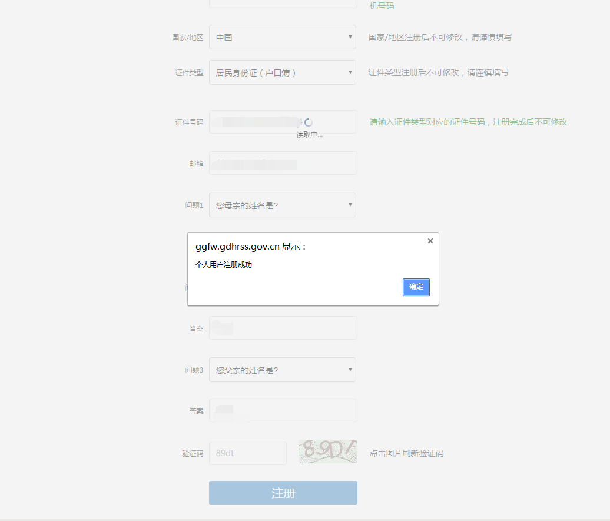
Task: Click the 邮箱 email input field
Action: pyautogui.click(x=283, y=162)
